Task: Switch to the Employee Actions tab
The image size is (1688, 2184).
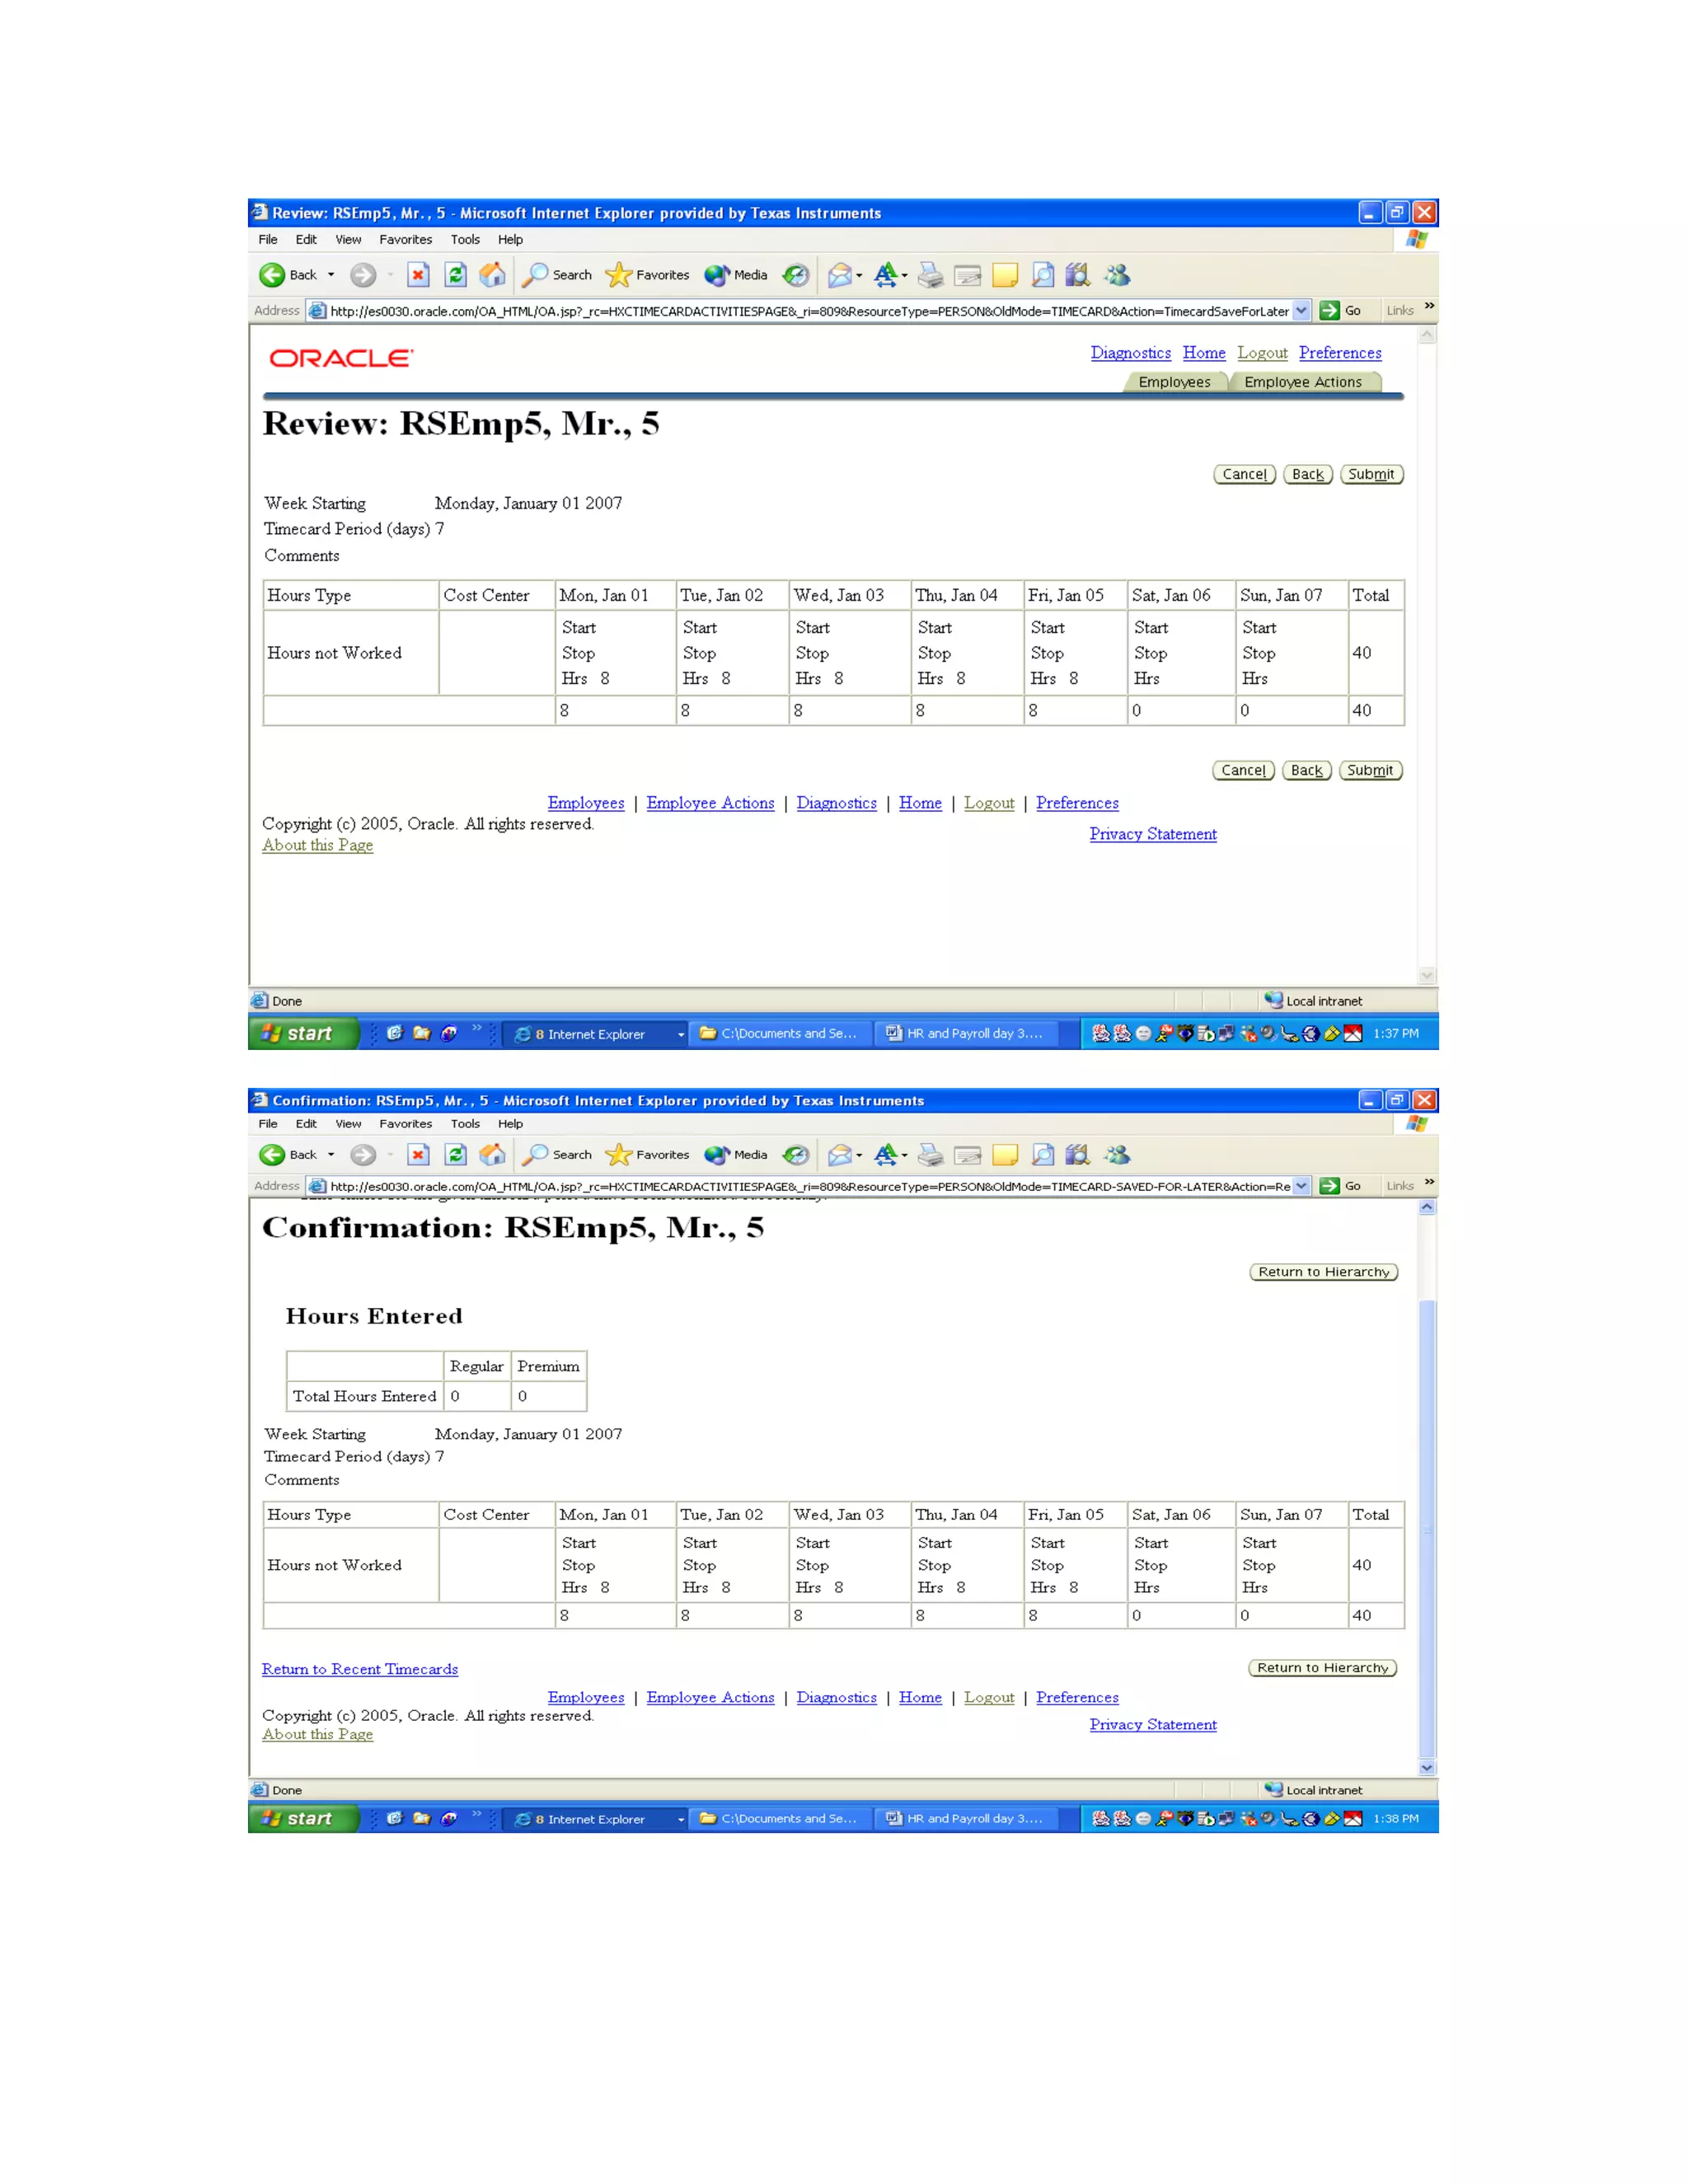Action: coord(1302,382)
